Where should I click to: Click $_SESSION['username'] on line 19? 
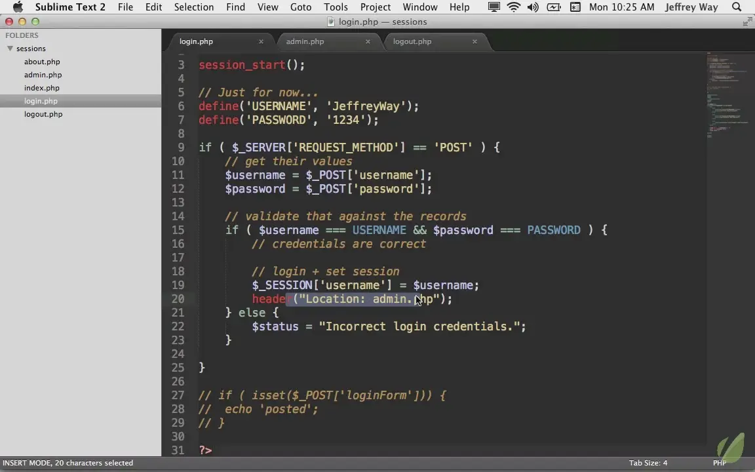point(322,285)
